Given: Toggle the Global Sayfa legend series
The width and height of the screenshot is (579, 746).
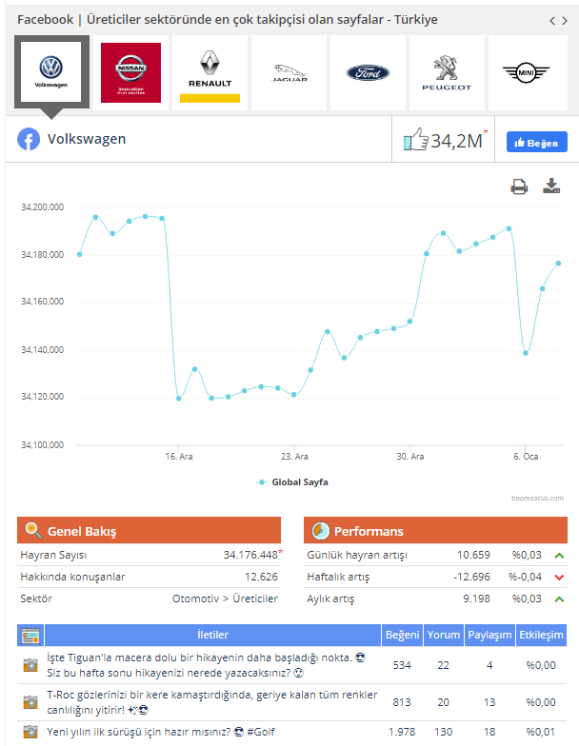Looking at the screenshot, I should 292,481.
